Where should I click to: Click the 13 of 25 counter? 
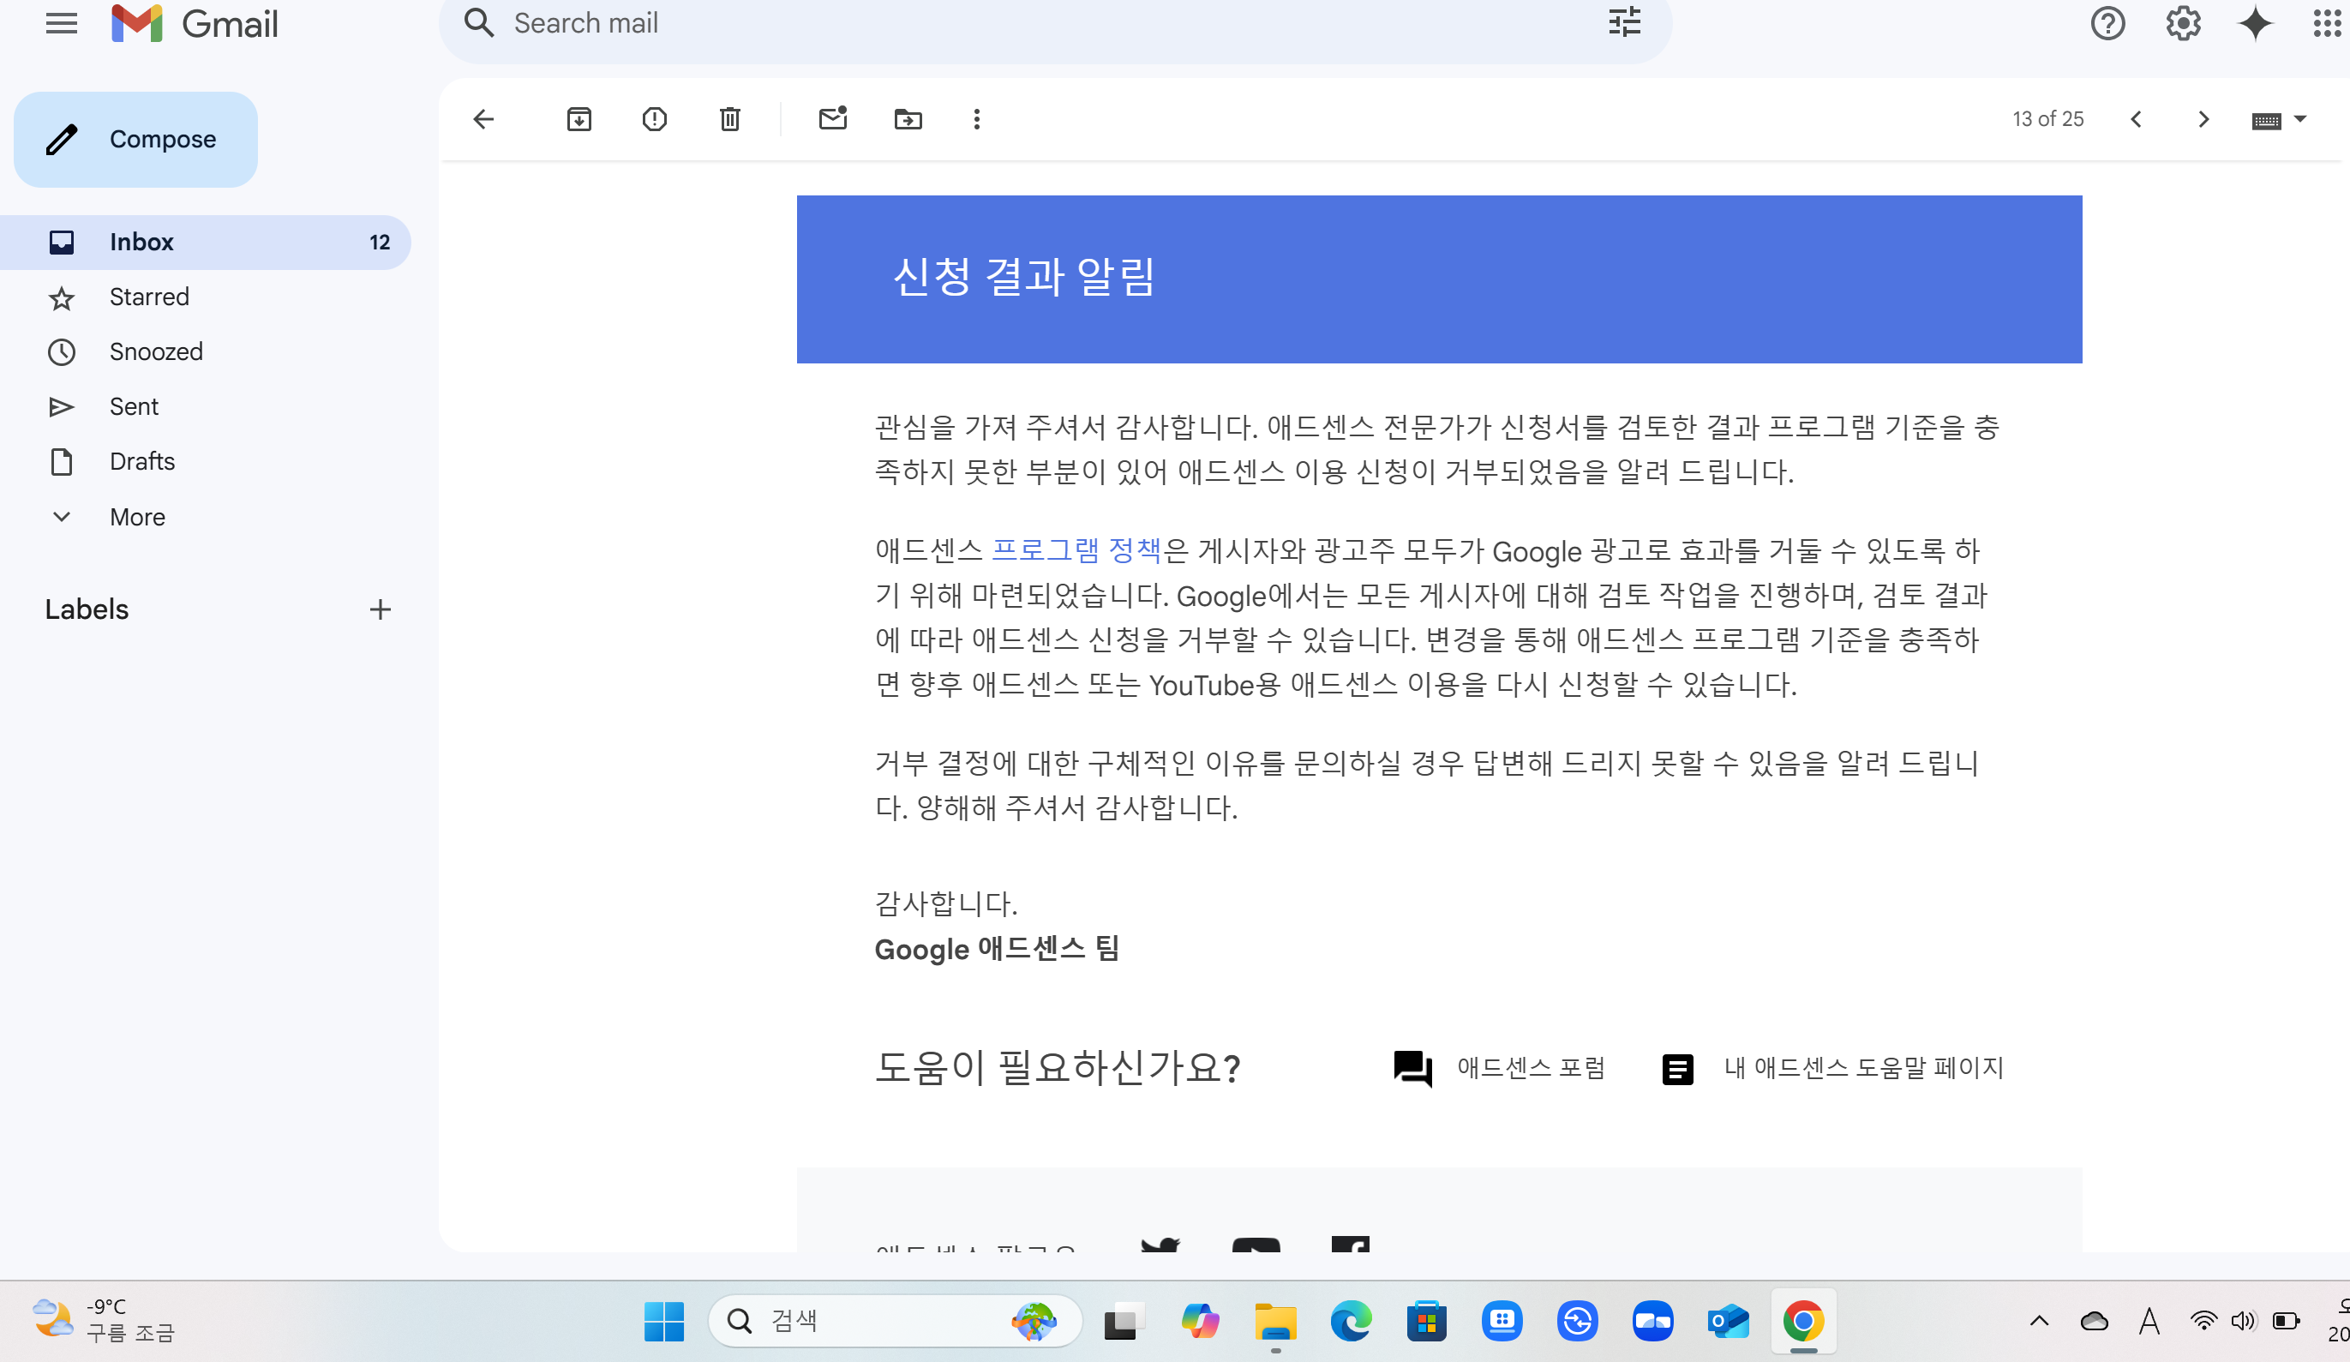[2047, 119]
